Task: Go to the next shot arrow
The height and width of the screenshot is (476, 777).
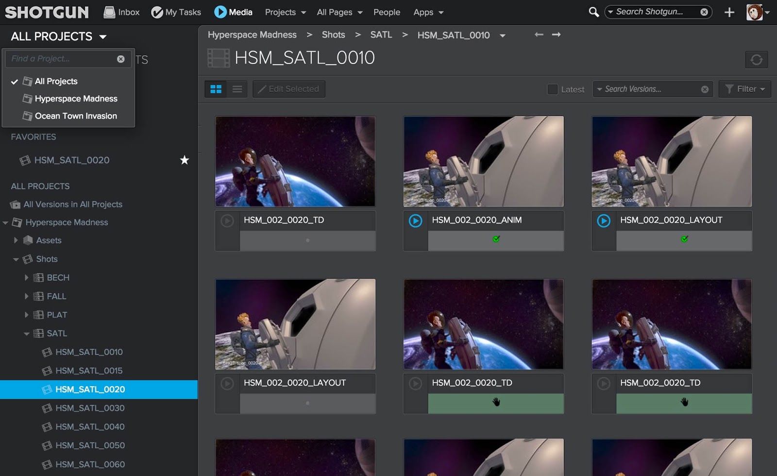Action: (x=557, y=34)
